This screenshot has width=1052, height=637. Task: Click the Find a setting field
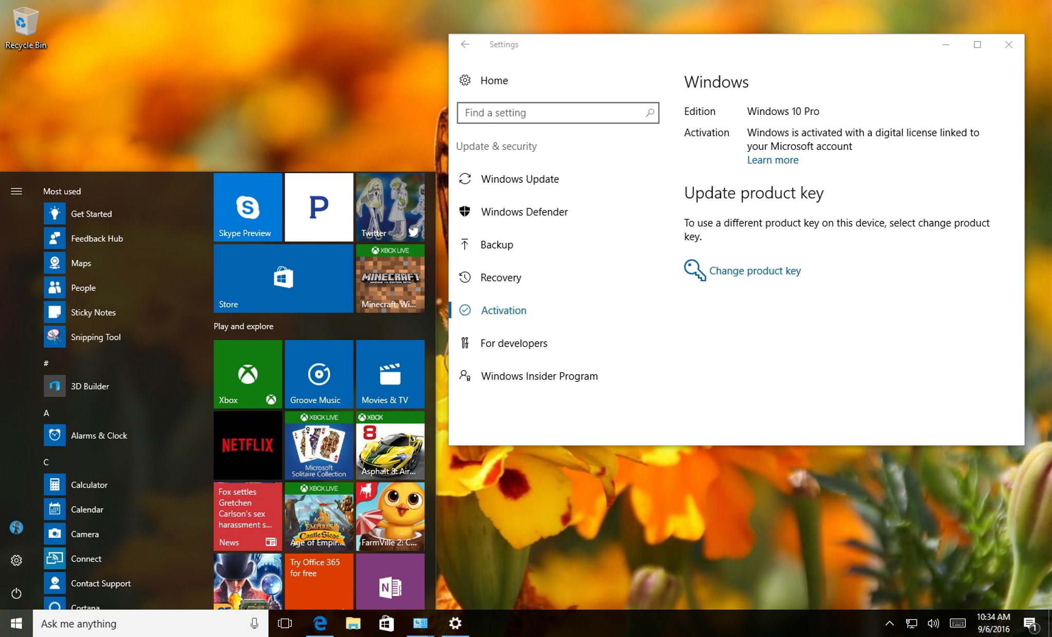[556, 113]
